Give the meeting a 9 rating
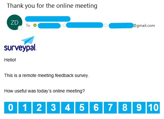This screenshot has width=164, height=119. click(x=139, y=108)
